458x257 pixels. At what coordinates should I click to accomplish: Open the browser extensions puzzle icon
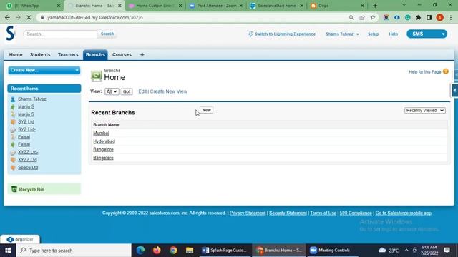coord(418,17)
